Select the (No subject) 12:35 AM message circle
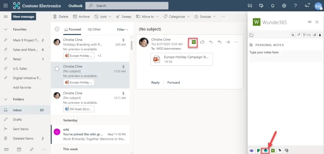This screenshot has height=154, width=324. [57, 69]
